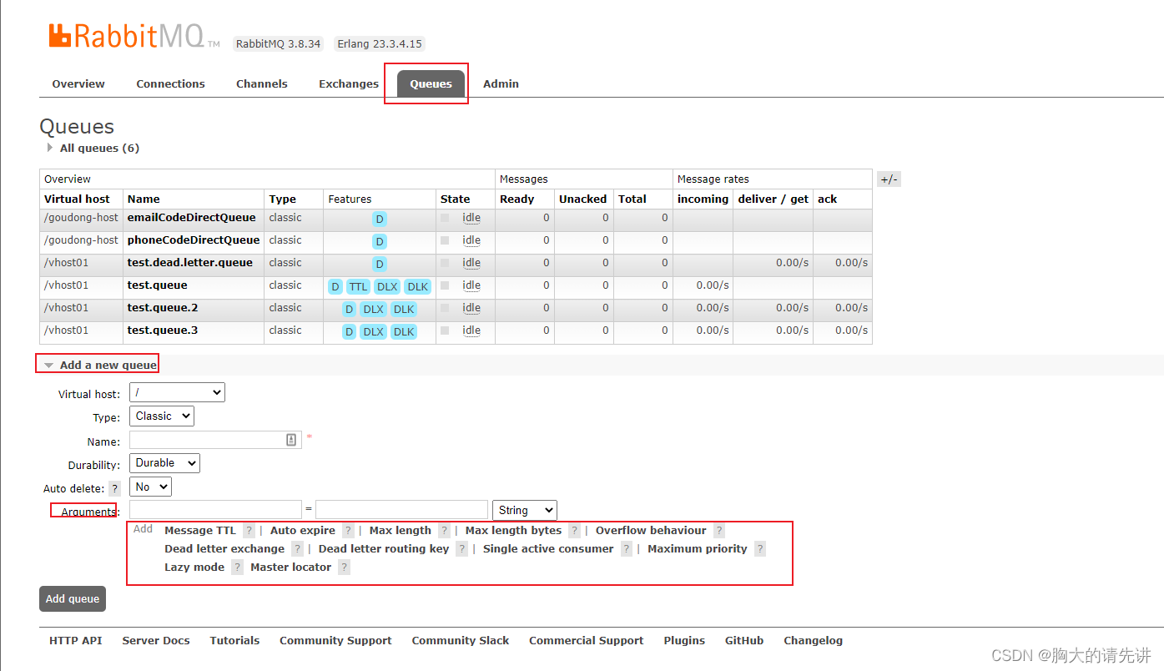Viewport: 1164px width, 671px height.
Task: Add the Dead letter exchange argument
Action: click(x=224, y=549)
